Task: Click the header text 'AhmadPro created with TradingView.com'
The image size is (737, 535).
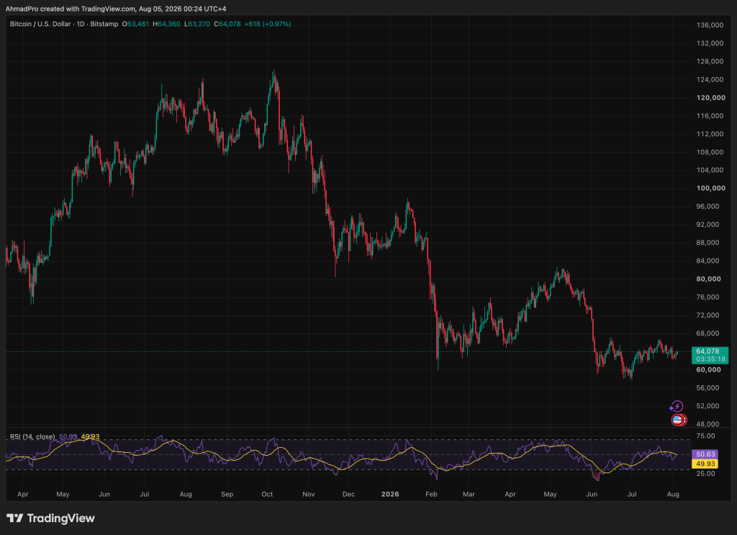Action: pos(70,9)
